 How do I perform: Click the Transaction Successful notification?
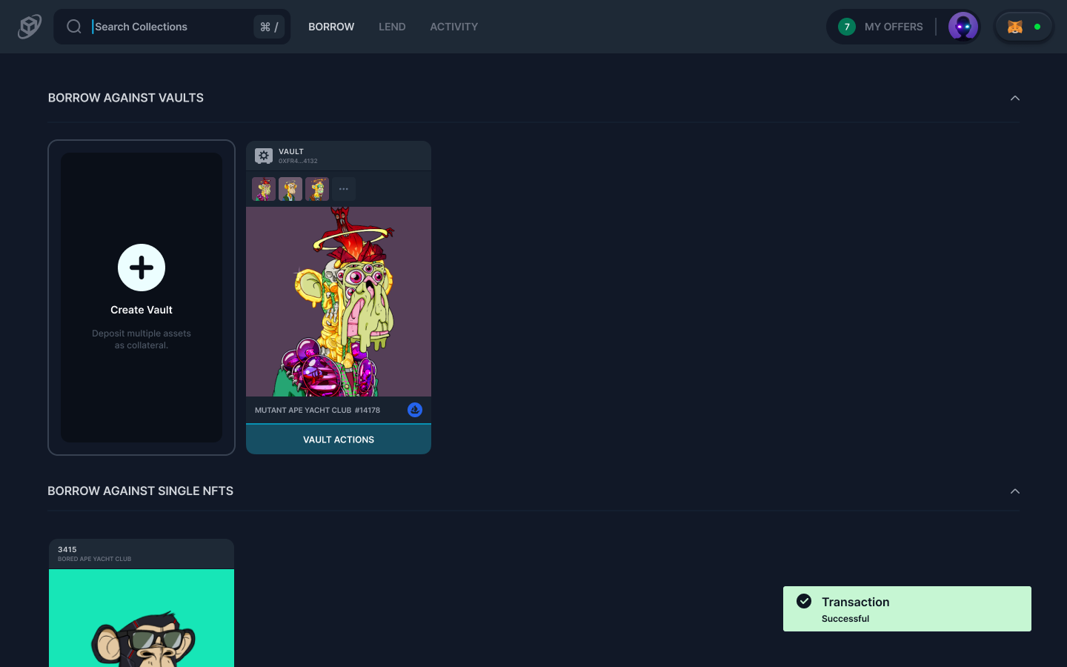907,609
